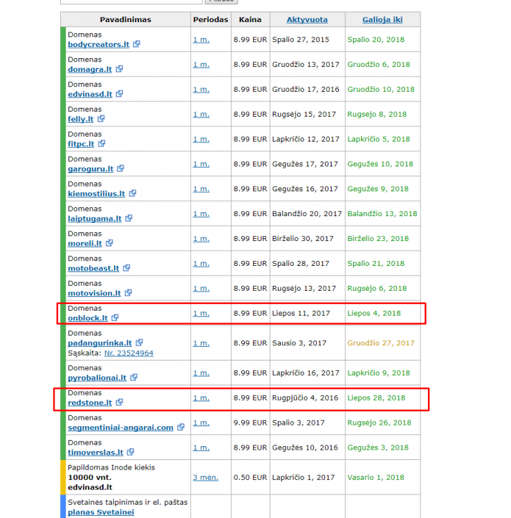The image size is (511, 518).
Task: Open the motobeast.lt domain link
Action: 93,268
